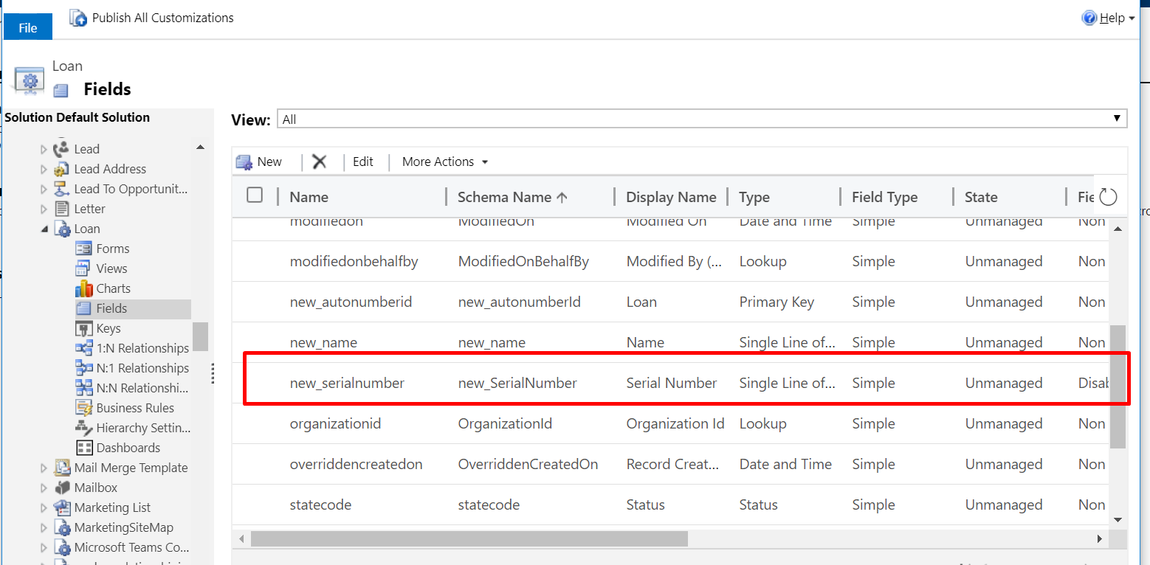The image size is (1150, 565).
Task: Click the blue Help question mark icon
Action: [1089, 18]
